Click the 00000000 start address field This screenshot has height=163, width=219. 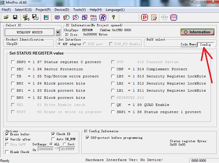coord(46,149)
